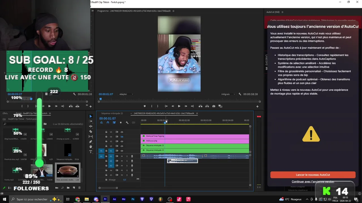The image size is (362, 203).
Task: Open the AutoCut (Old) panel menu
Action: (x=282, y=12)
